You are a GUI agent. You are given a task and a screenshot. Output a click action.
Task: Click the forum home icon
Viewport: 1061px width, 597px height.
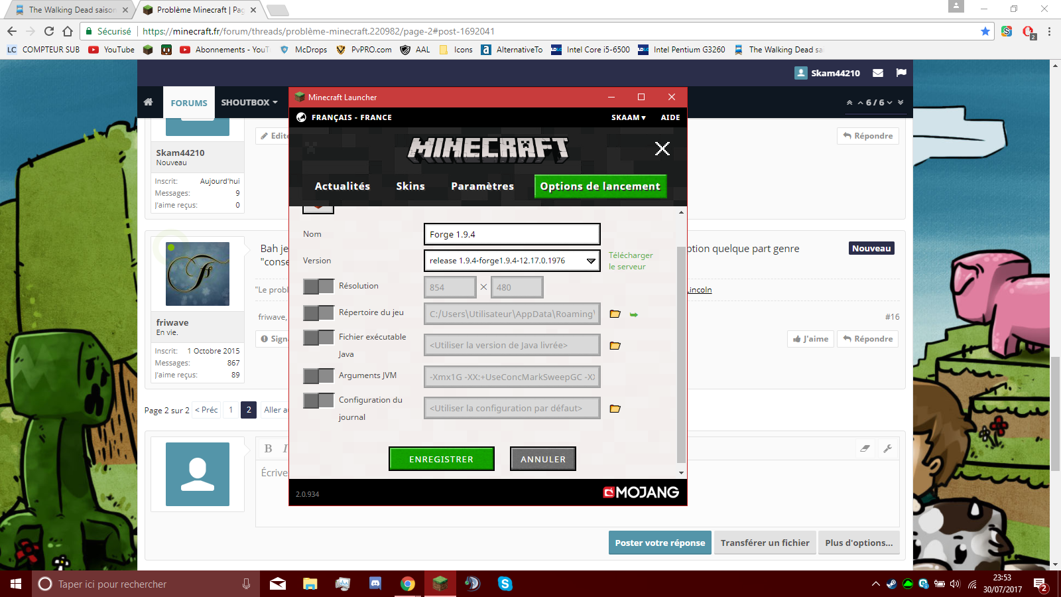149,102
